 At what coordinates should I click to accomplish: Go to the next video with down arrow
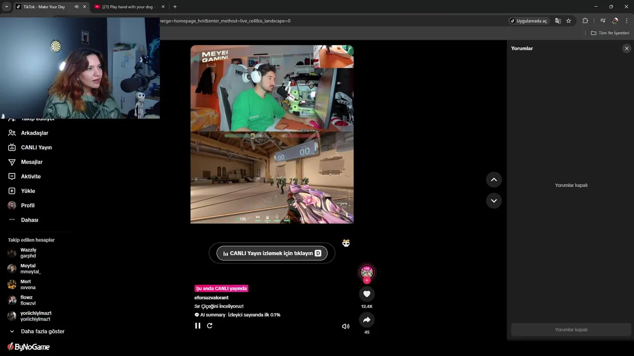494,201
